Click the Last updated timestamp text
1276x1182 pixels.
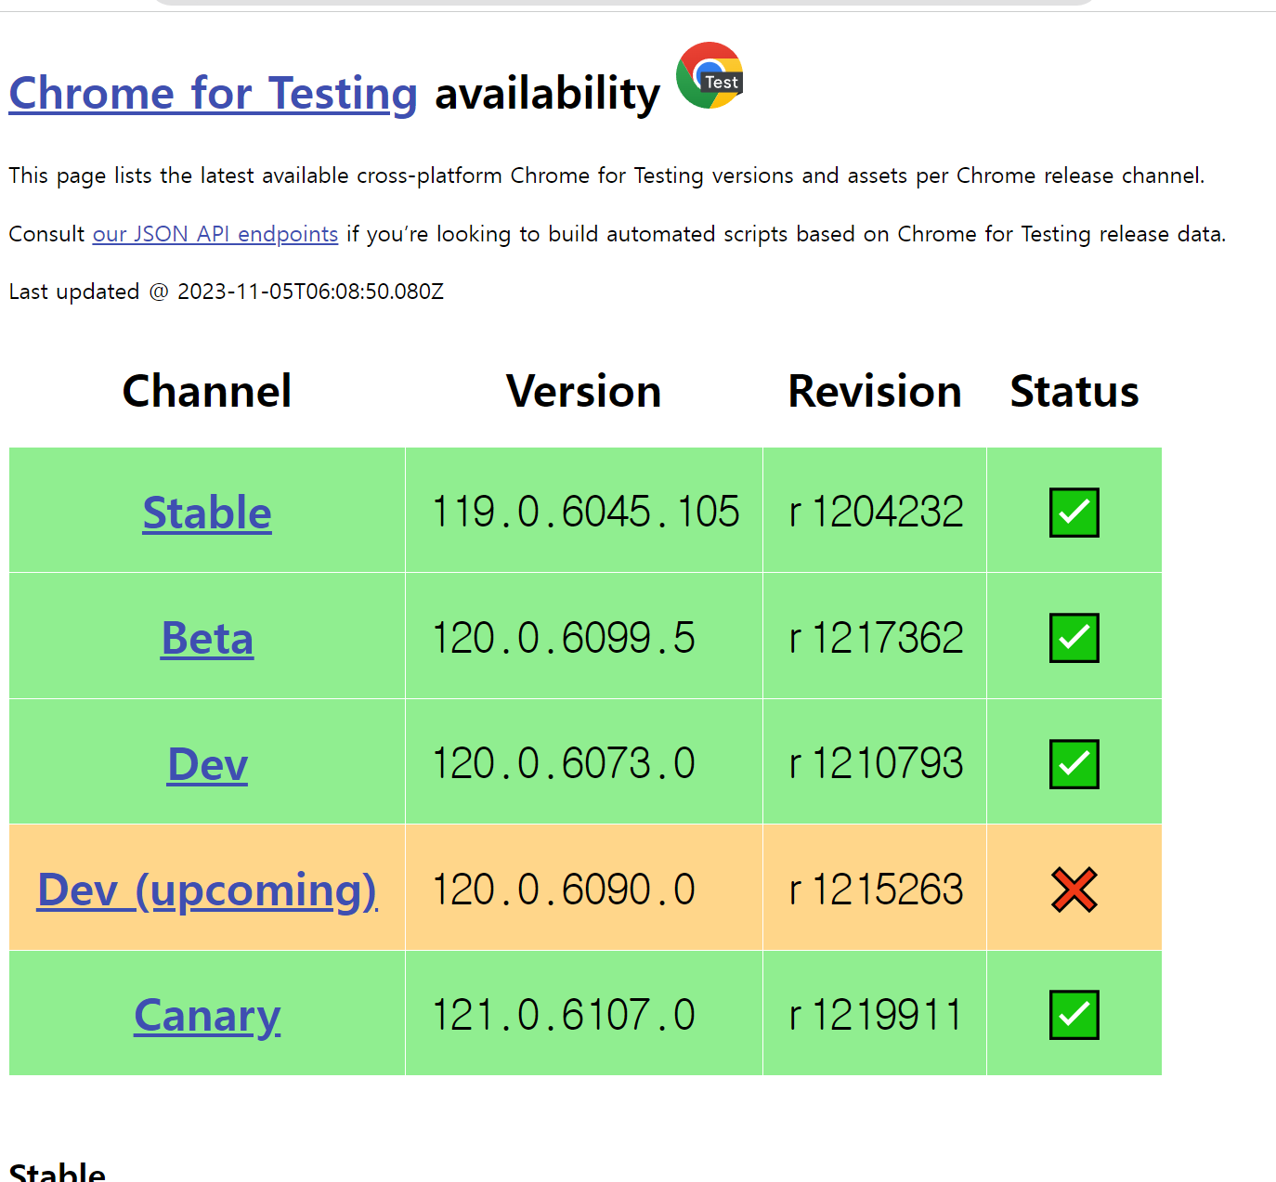click(227, 292)
